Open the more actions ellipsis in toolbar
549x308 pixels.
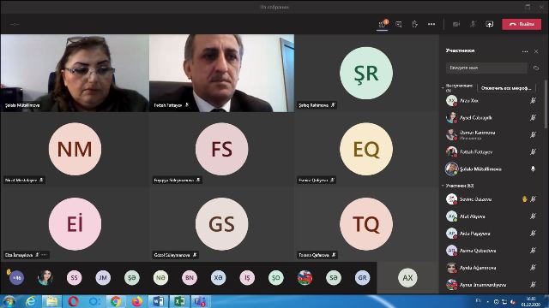pos(431,24)
